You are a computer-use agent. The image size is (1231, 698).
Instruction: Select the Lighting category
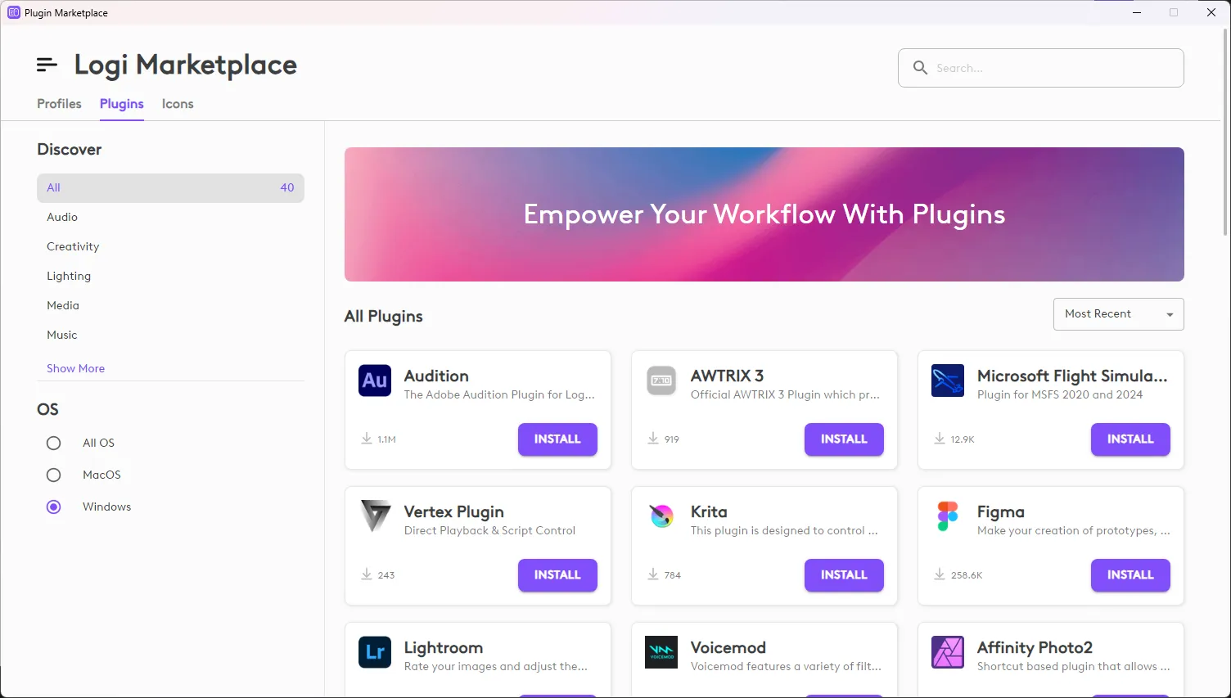click(x=69, y=276)
